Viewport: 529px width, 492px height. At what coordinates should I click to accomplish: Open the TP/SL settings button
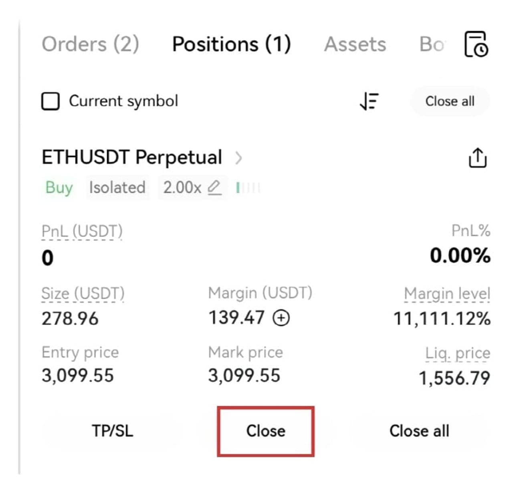coord(112,431)
